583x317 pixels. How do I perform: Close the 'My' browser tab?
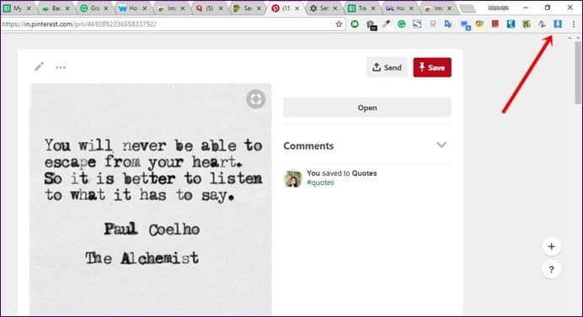tap(29, 8)
